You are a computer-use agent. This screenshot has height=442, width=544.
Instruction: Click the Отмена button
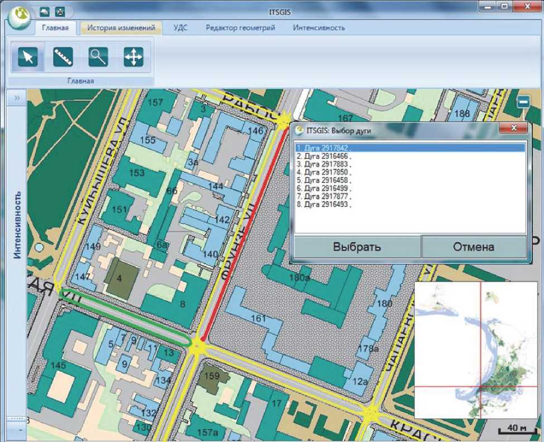click(x=473, y=247)
